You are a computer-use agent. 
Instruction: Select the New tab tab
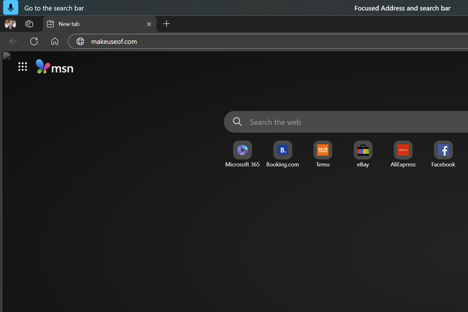(100, 24)
